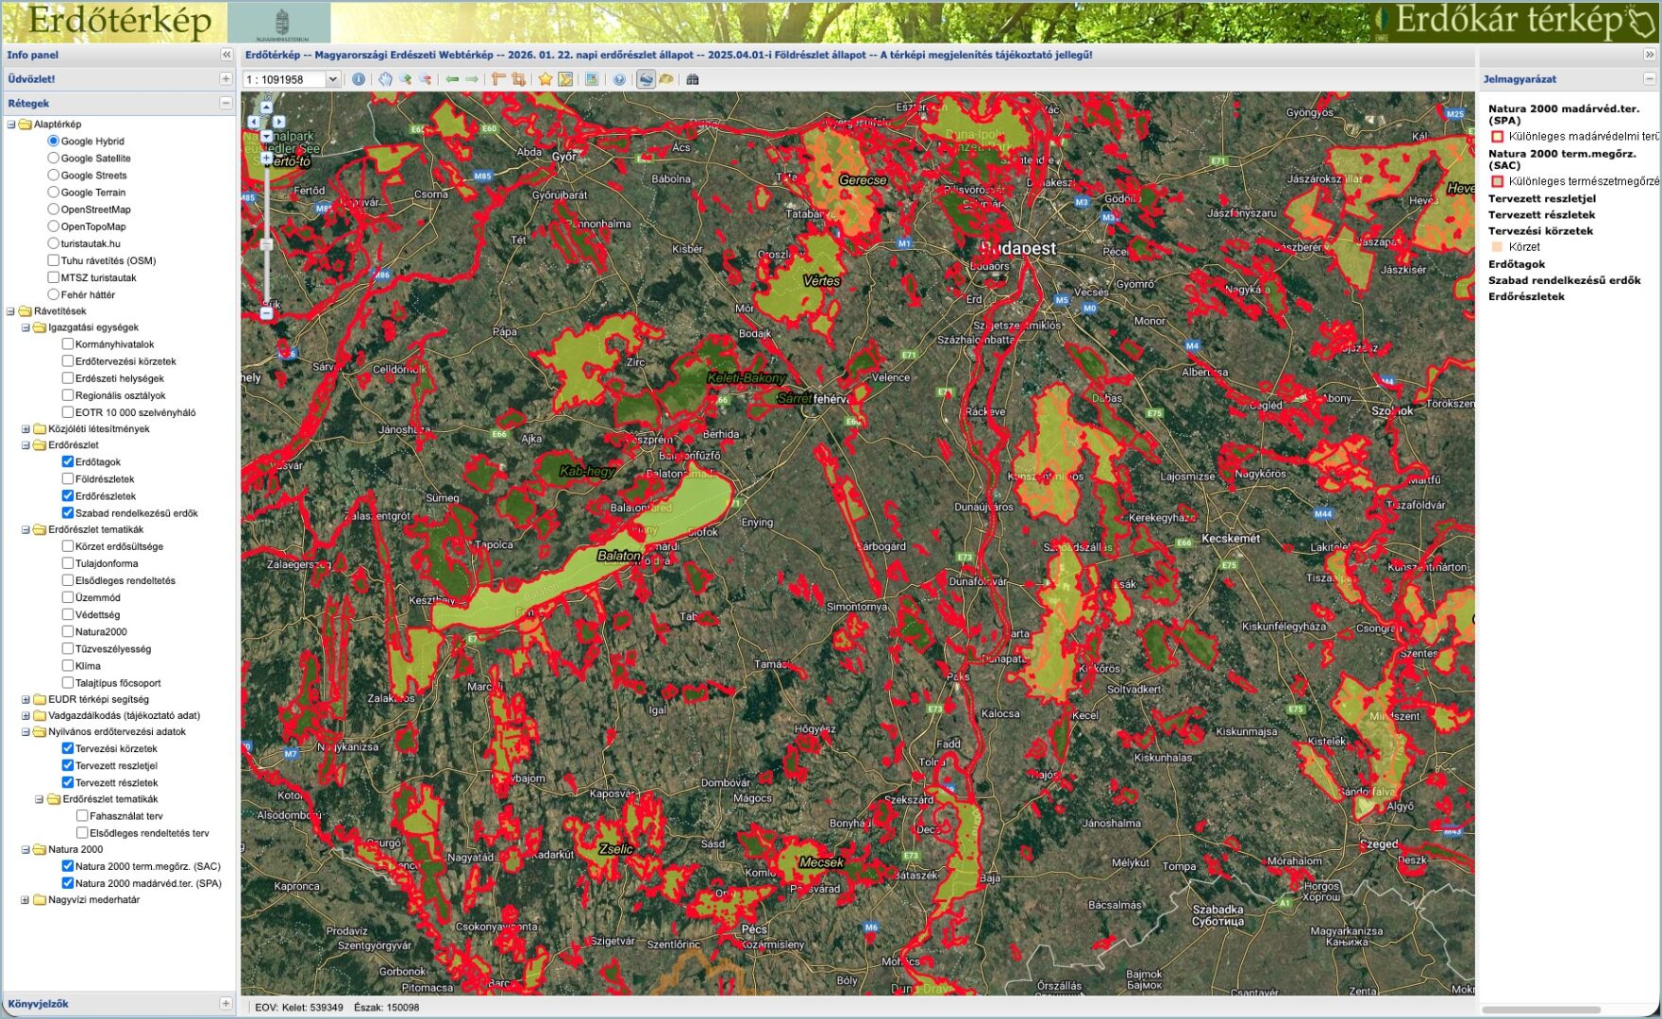The height and width of the screenshot is (1019, 1662).
Task: Enable the Tulajdonforma thematic layer
Action: (68, 563)
